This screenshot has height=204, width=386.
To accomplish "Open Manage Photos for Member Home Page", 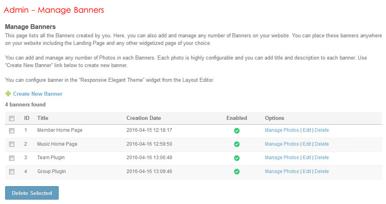I will 282,130.
